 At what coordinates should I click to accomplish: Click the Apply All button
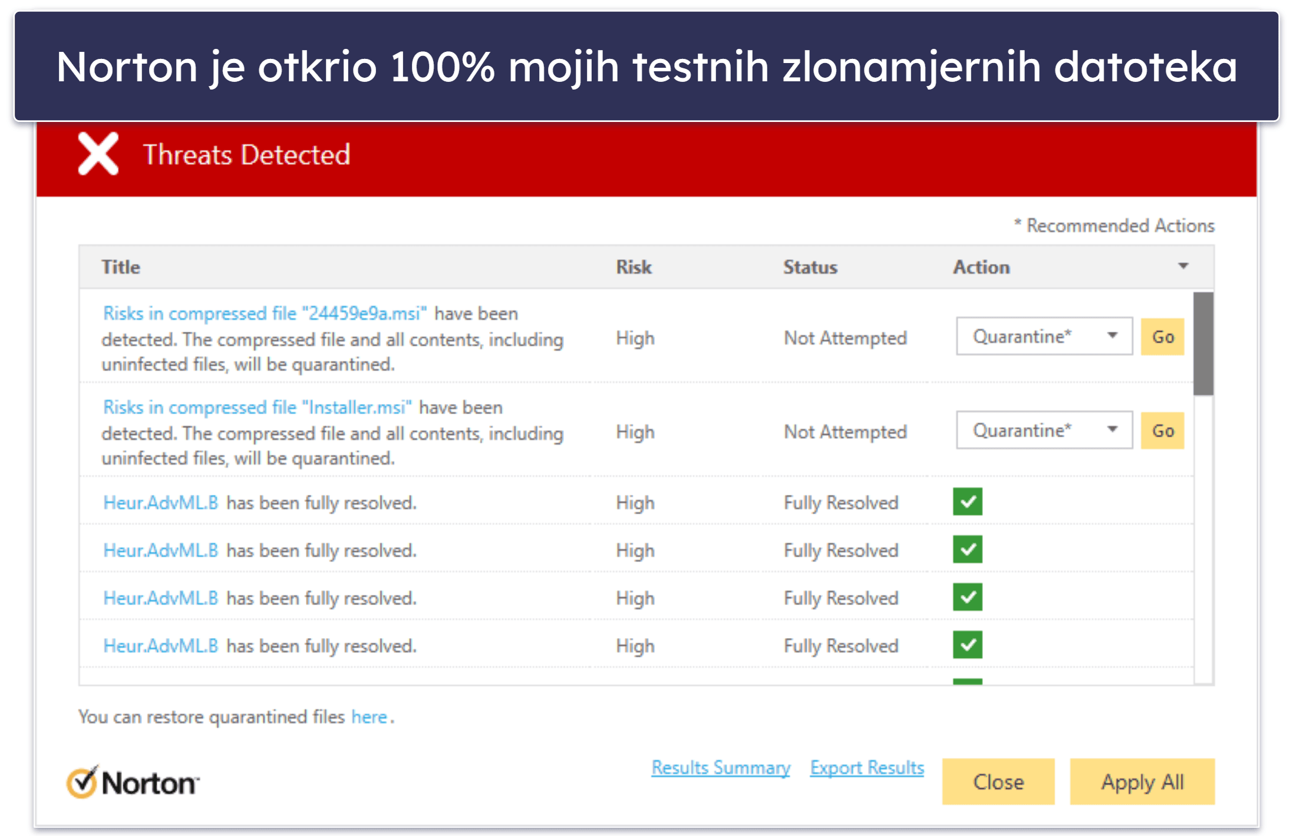[1142, 782]
